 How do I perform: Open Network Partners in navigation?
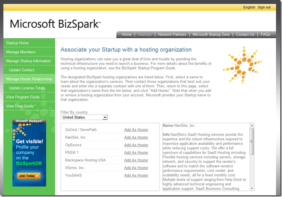[x=172, y=34]
